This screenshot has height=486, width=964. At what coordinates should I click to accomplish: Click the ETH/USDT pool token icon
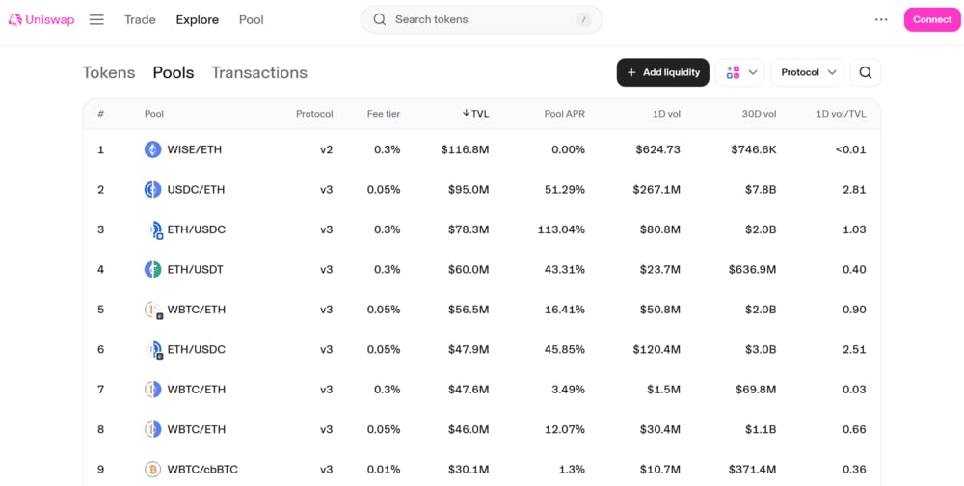[152, 269]
